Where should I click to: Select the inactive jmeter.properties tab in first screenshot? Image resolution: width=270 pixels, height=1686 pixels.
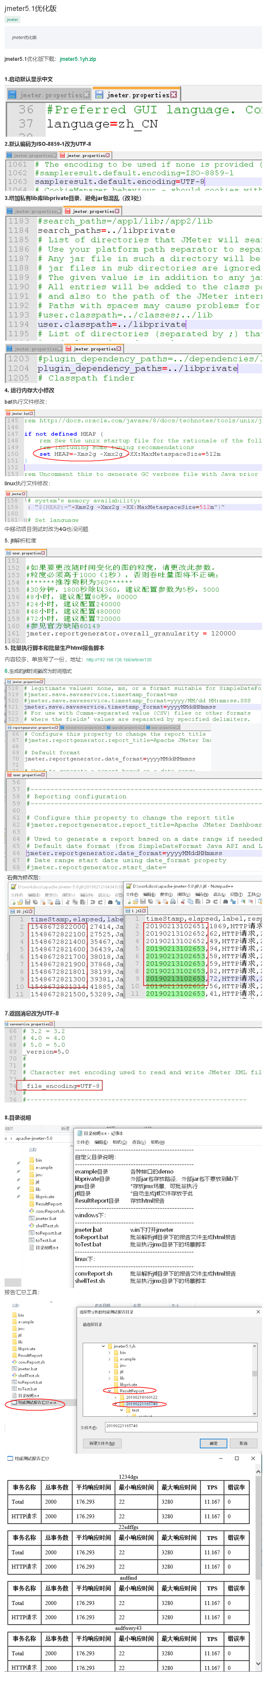point(49,95)
